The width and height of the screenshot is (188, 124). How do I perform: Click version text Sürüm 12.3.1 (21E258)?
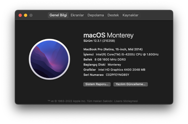(99, 41)
